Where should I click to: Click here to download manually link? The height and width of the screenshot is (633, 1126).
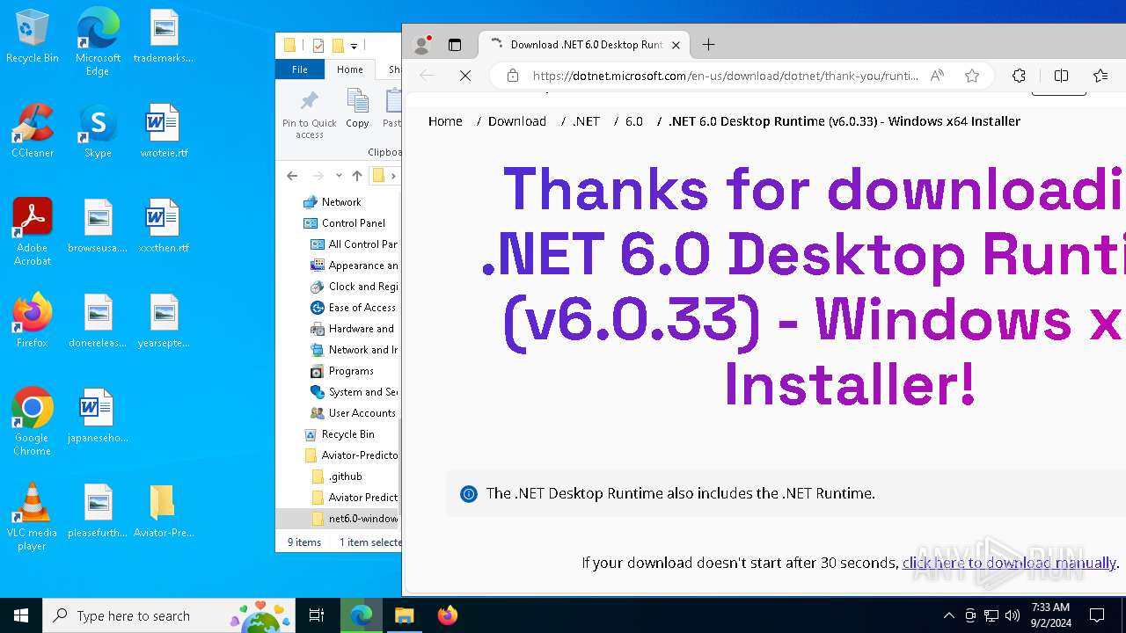coord(1009,563)
